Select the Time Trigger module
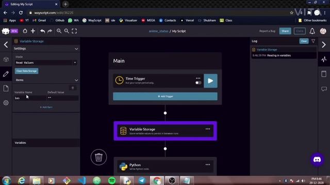This screenshot has width=330, height=185. [x=158, y=81]
